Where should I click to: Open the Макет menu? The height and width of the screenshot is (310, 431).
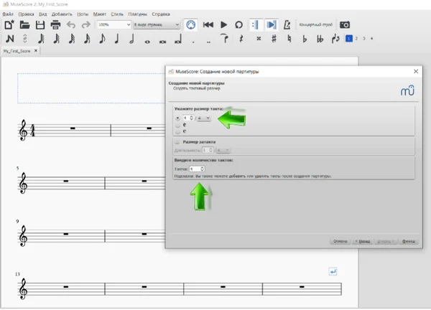click(100, 14)
